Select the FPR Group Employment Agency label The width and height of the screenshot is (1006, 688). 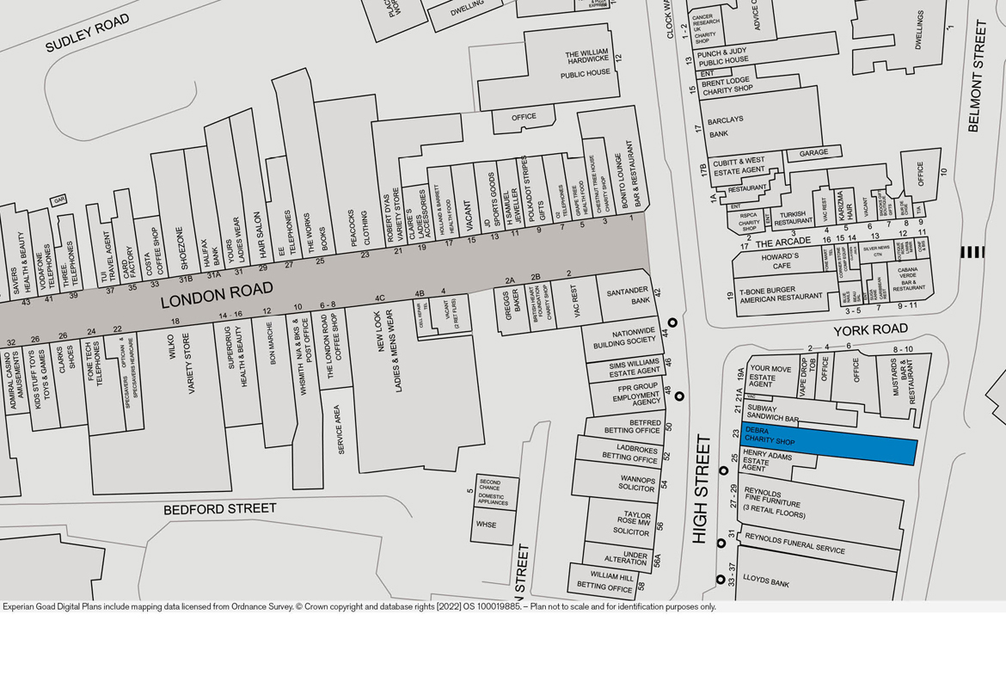click(x=636, y=395)
